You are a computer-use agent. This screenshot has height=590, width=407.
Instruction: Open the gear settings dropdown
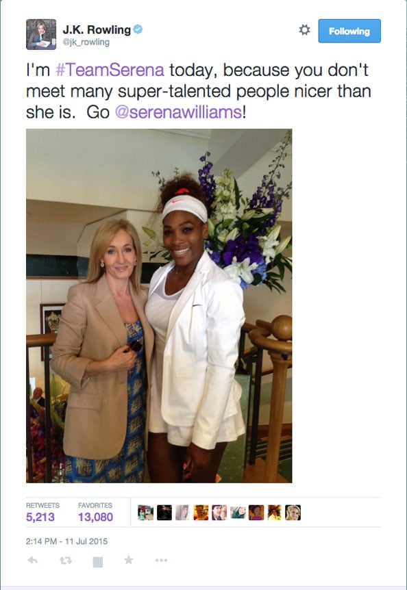tap(305, 30)
